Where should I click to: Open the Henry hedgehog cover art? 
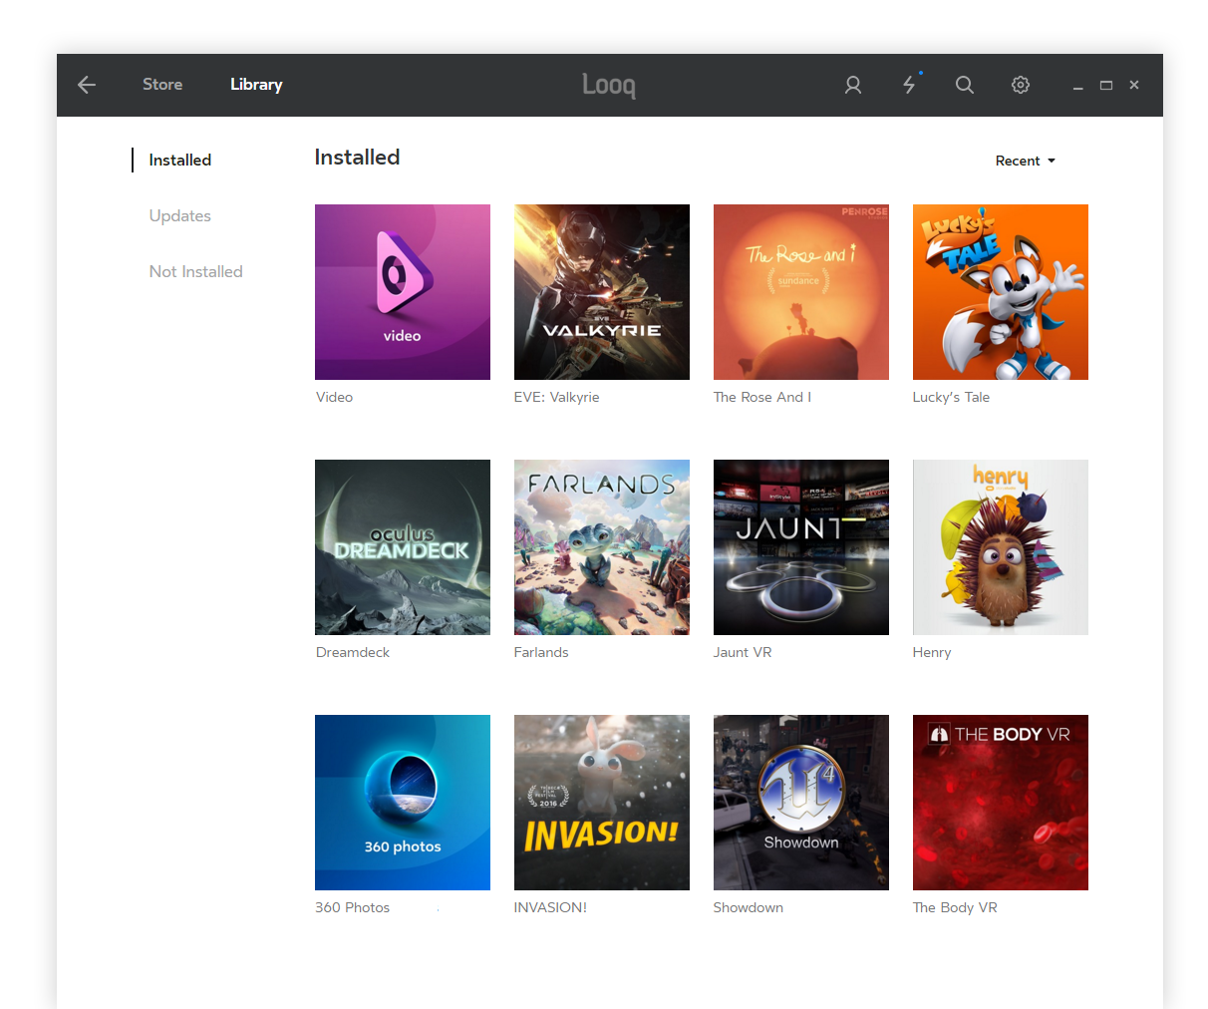(x=1001, y=547)
